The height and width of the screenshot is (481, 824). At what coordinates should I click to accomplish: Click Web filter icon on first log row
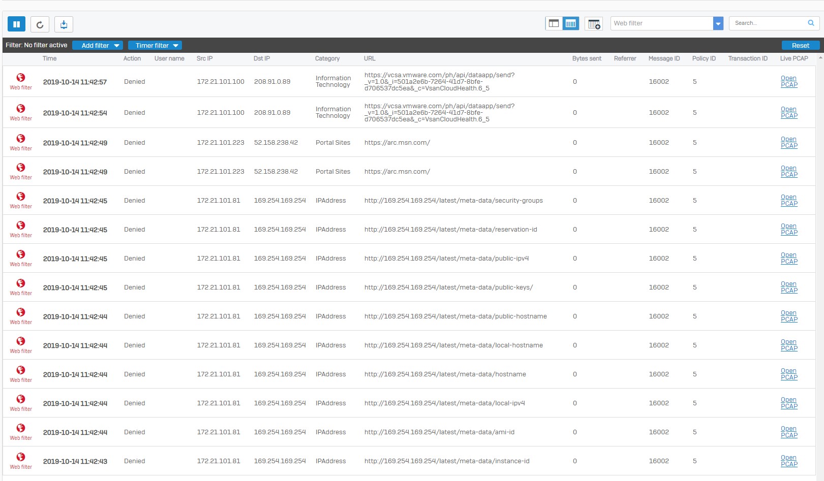(x=21, y=78)
